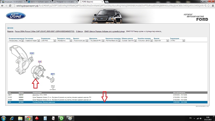Open the Тип кузова dropdown

(x=32, y=41)
